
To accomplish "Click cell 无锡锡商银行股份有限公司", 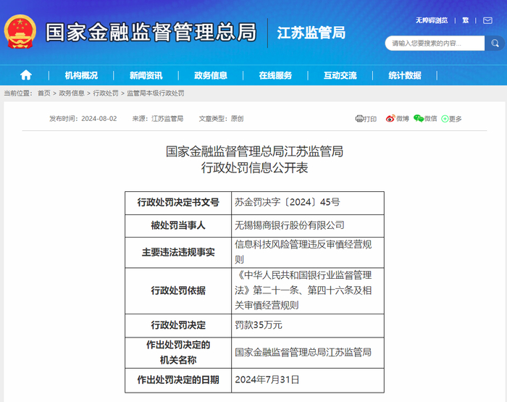I will coord(308,225).
